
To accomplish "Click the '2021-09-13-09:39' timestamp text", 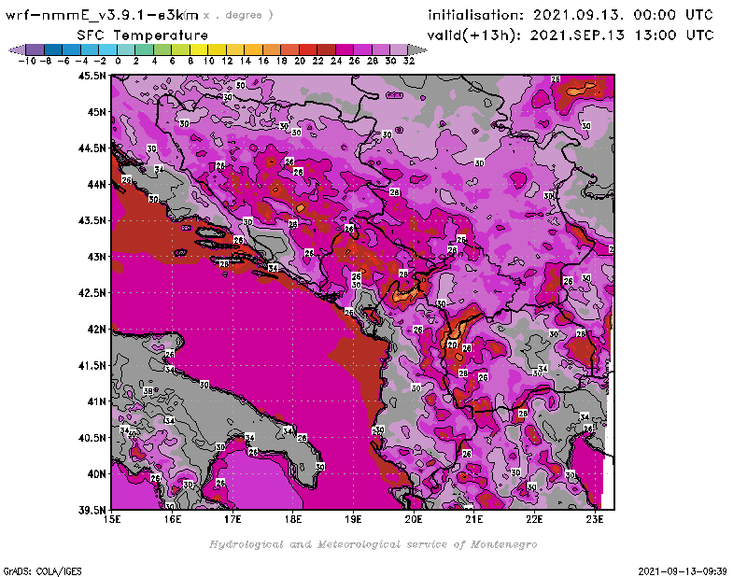I will pyautogui.click(x=683, y=571).
